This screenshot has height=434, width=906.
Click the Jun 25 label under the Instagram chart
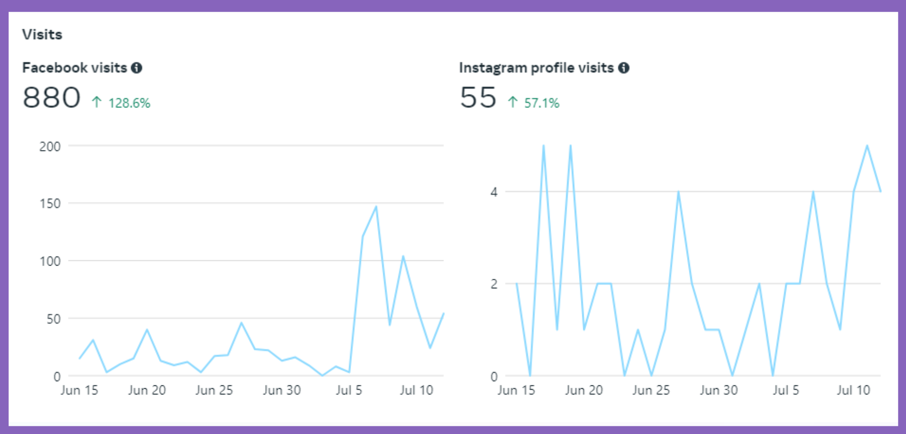coord(651,390)
